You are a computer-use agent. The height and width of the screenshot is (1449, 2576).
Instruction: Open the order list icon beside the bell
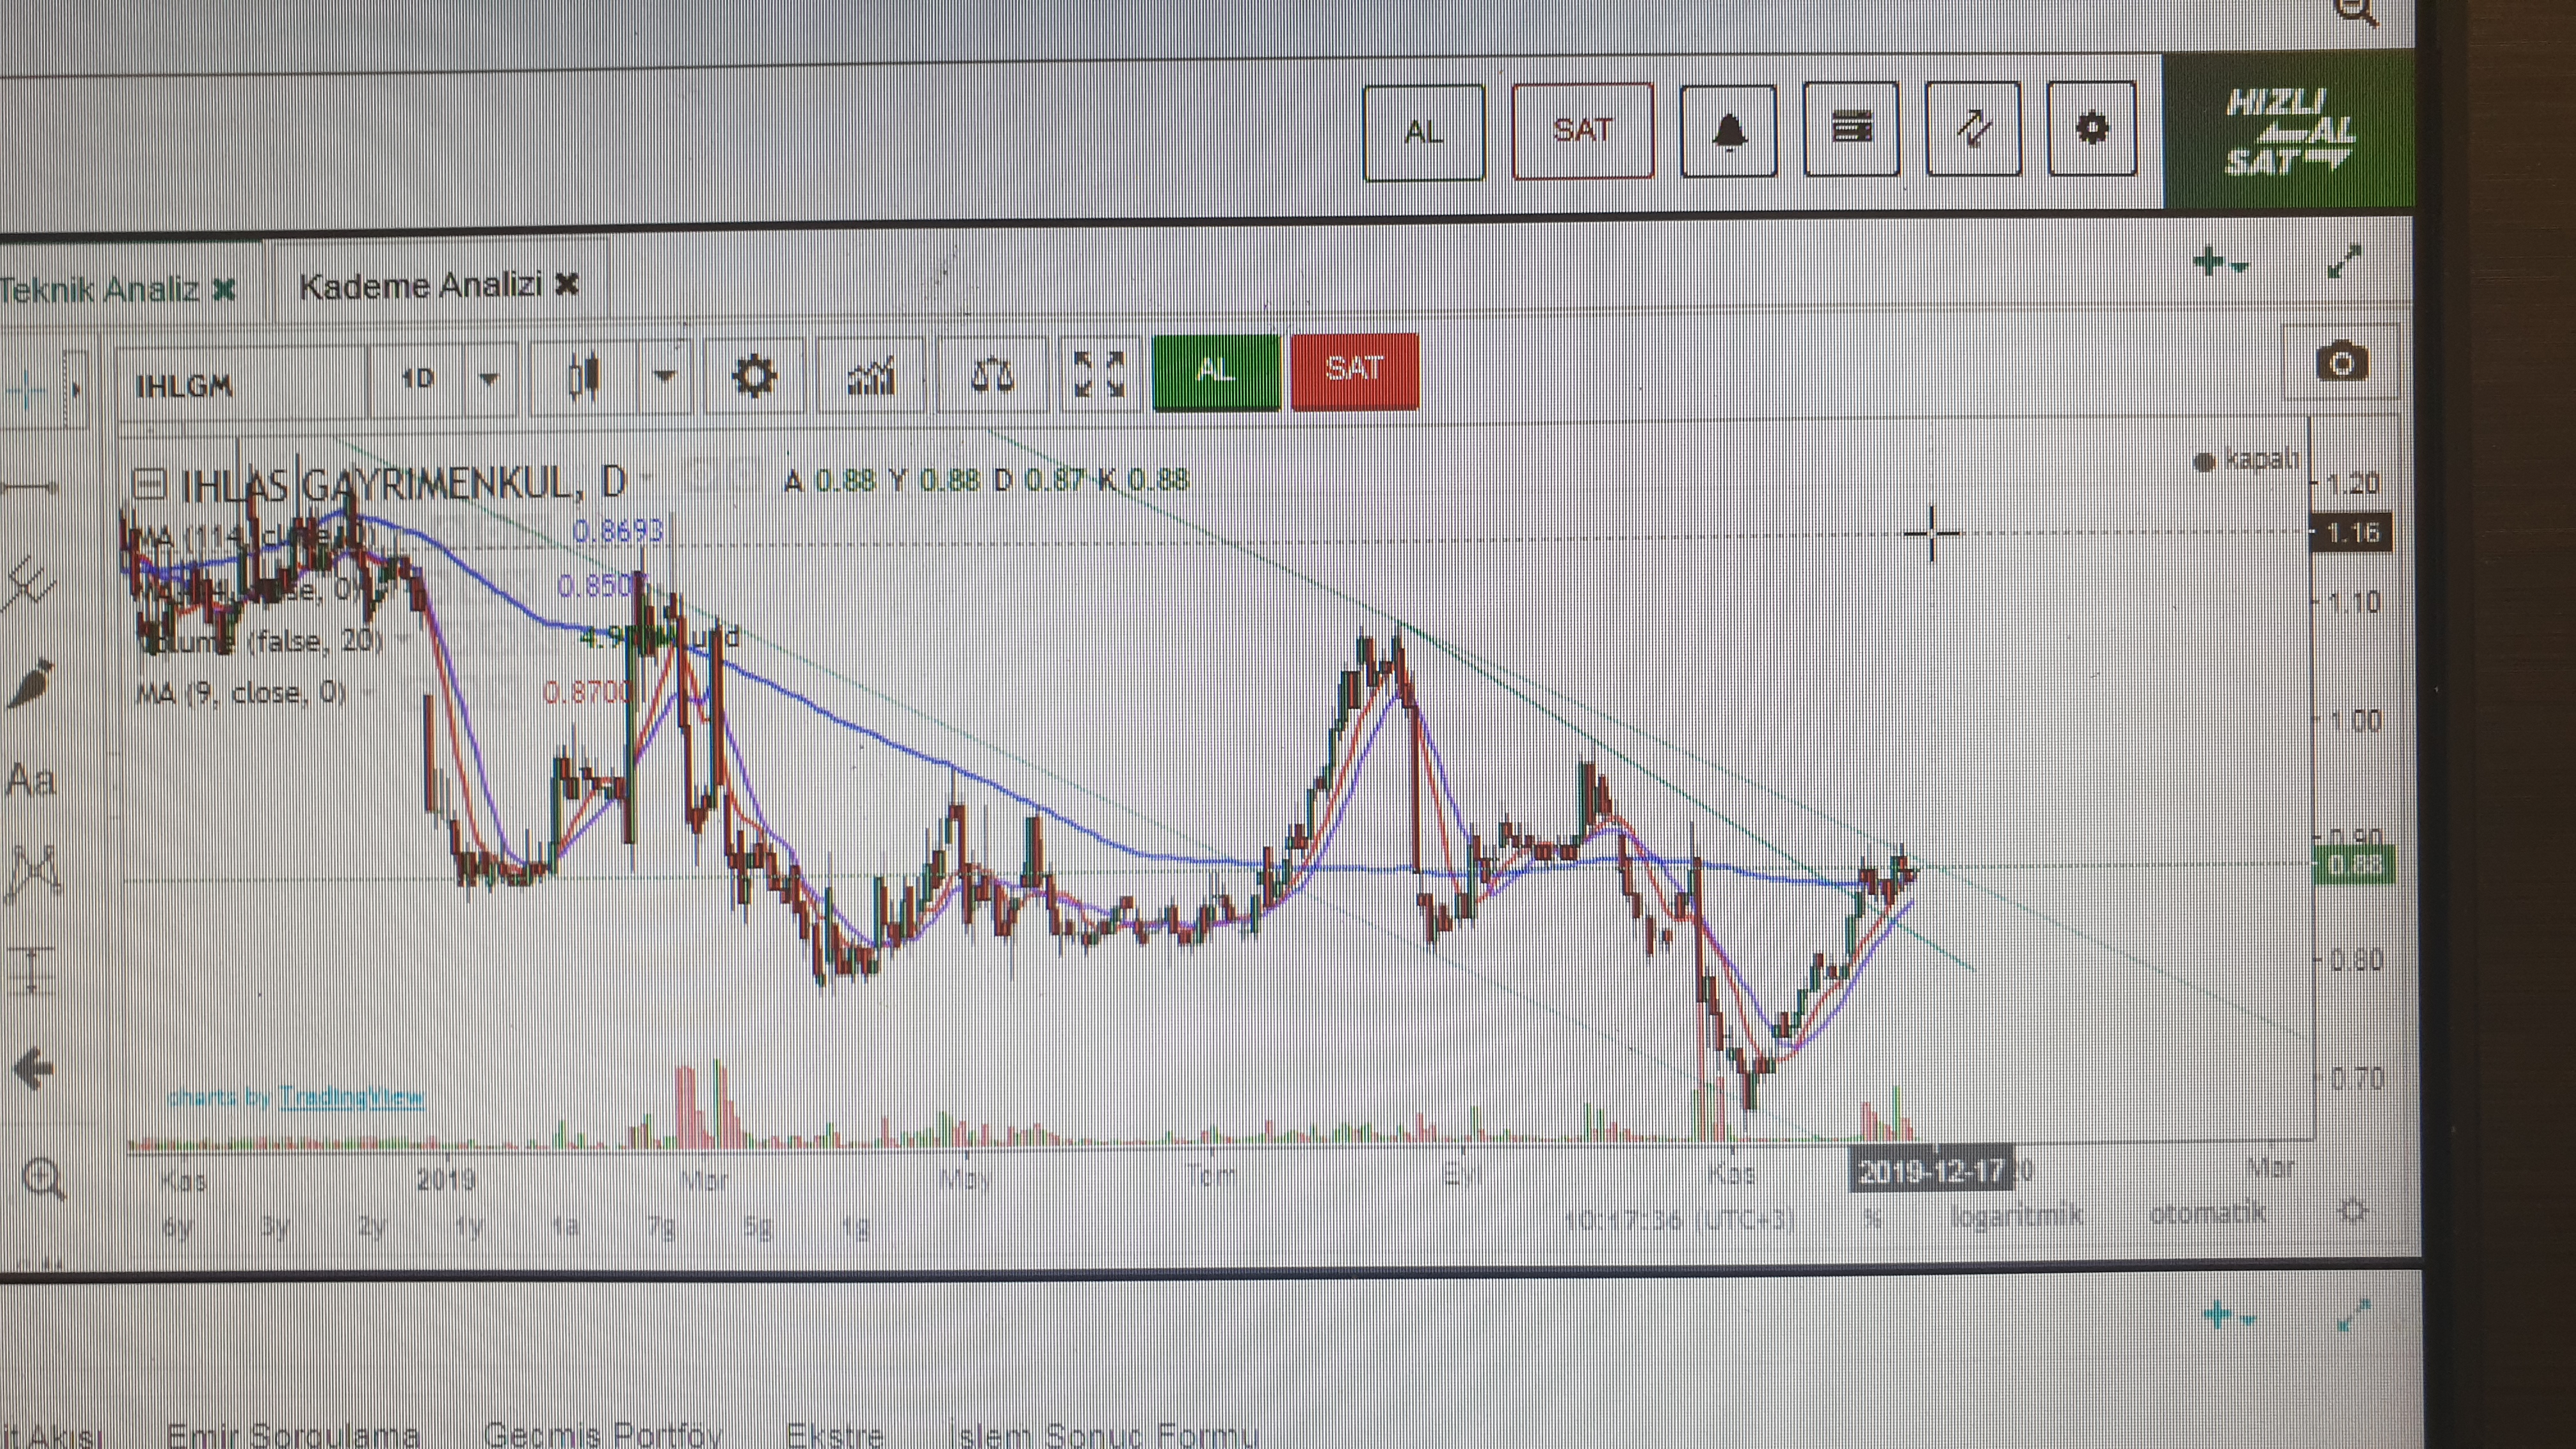[x=1850, y=130]
